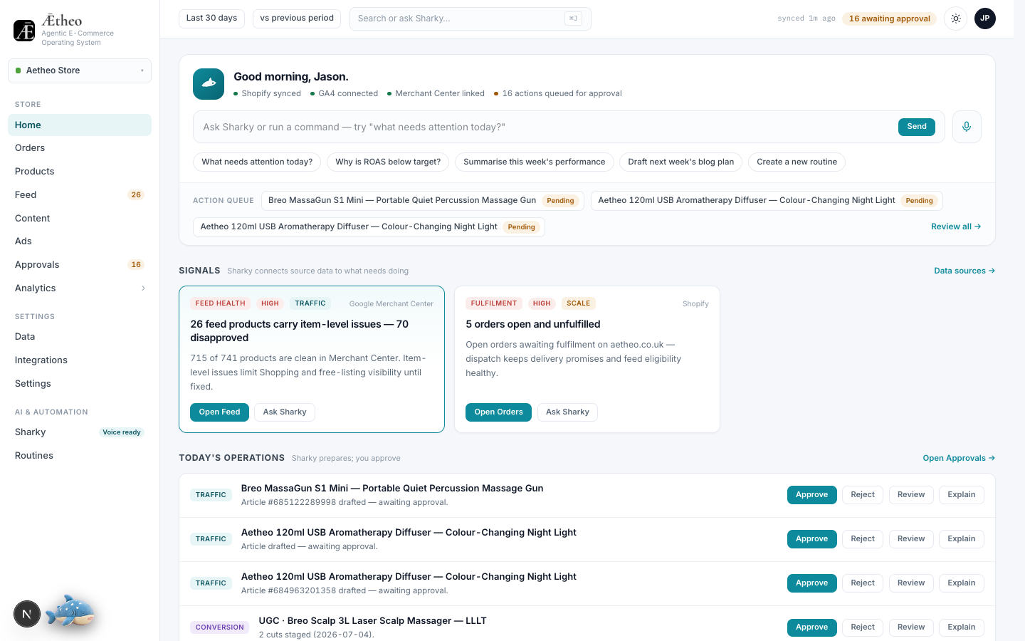Explain the UGC Breo Scalp 3L Laser item
Viewport: 1025px width, 641px height.
click(x=962, y=627)
